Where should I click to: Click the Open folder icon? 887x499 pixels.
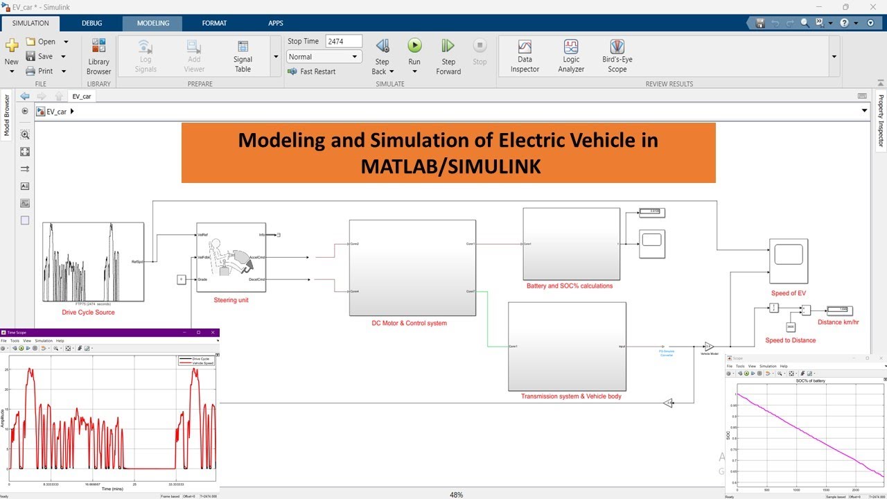pos(30,42)
